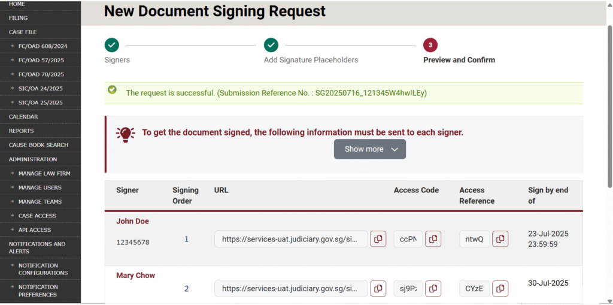Open Manage Users page
613x305 pixels.
tap(40, 188)
